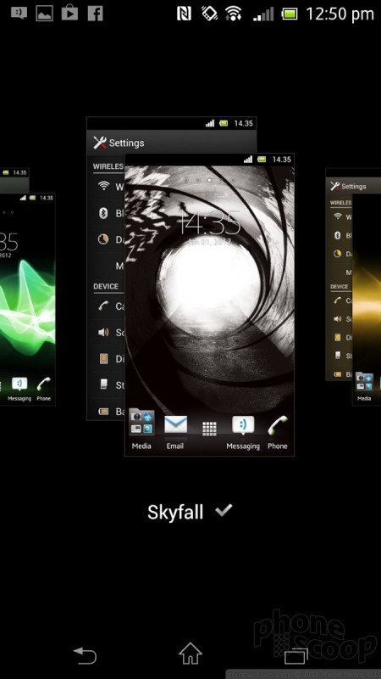Tap the Call settings icon in Skyfall preview

point(103,306)
